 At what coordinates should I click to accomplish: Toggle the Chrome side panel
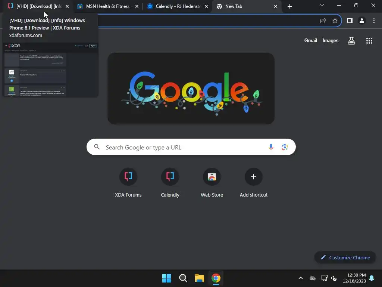(x=350, y=21)
